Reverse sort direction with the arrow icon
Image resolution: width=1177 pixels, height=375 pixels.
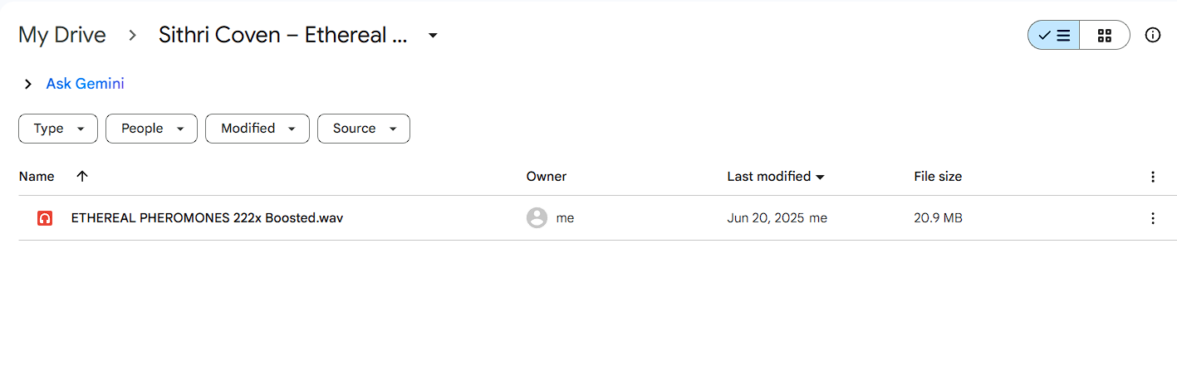coord(81,176)
